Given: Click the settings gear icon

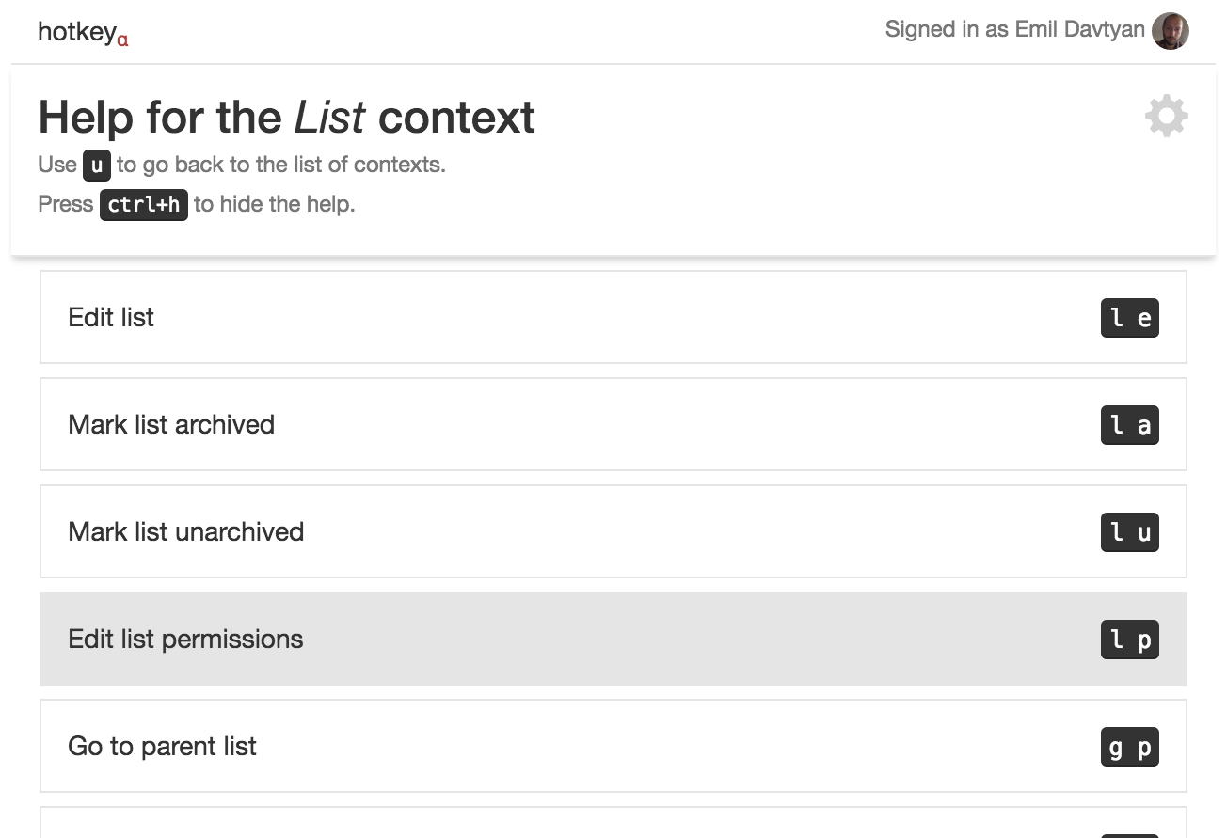Looking at the screenshot, I should pyautogui.click(x=1166, y=117).
